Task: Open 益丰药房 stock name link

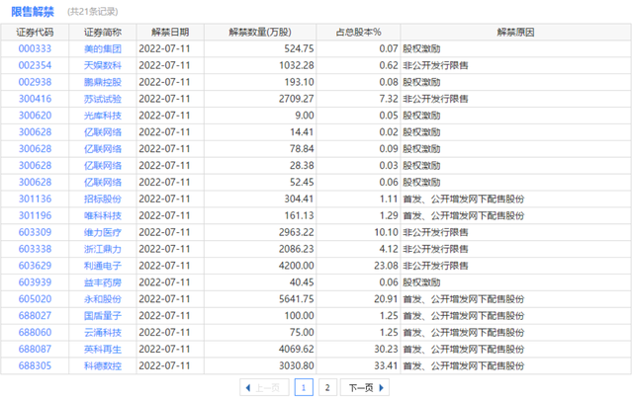Action: tap(103, 282)
